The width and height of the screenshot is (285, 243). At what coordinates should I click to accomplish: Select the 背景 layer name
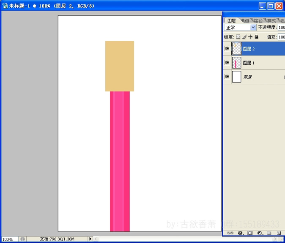coord(247,77)
